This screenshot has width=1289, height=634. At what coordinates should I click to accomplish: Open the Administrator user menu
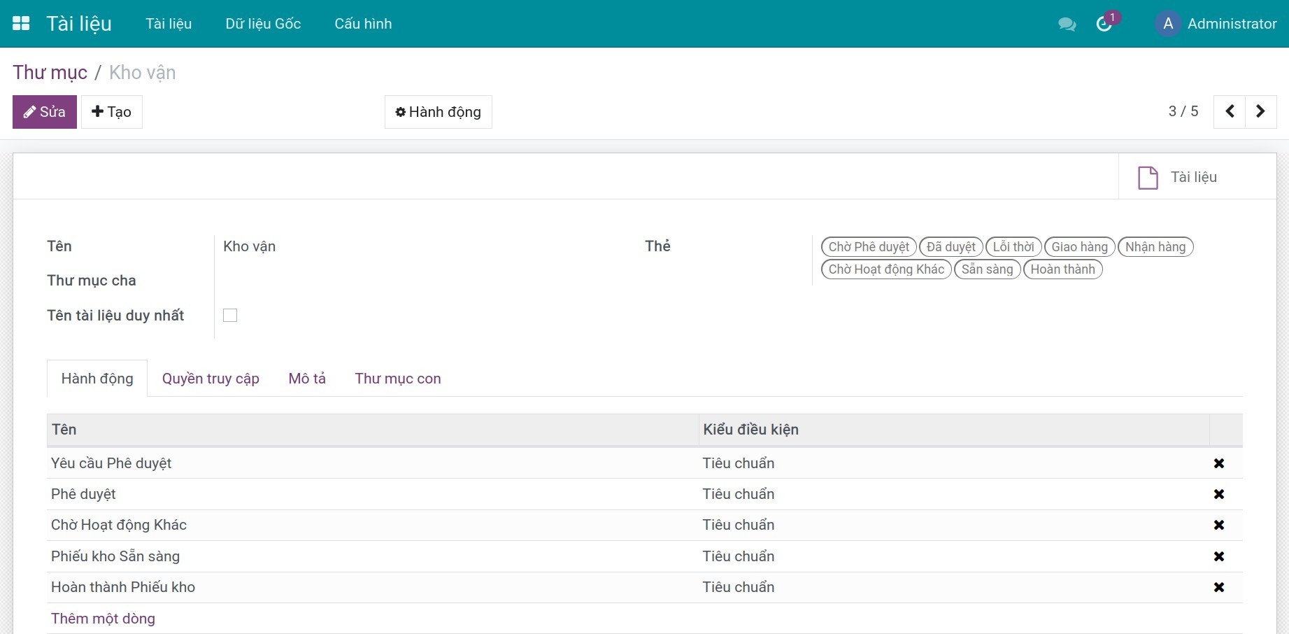tap(1216, 24)
